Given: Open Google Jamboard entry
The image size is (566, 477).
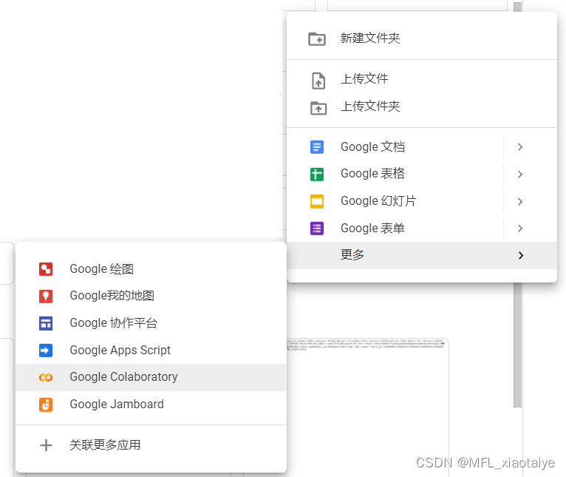Looking at the screenshot, I should pos(151,405).
